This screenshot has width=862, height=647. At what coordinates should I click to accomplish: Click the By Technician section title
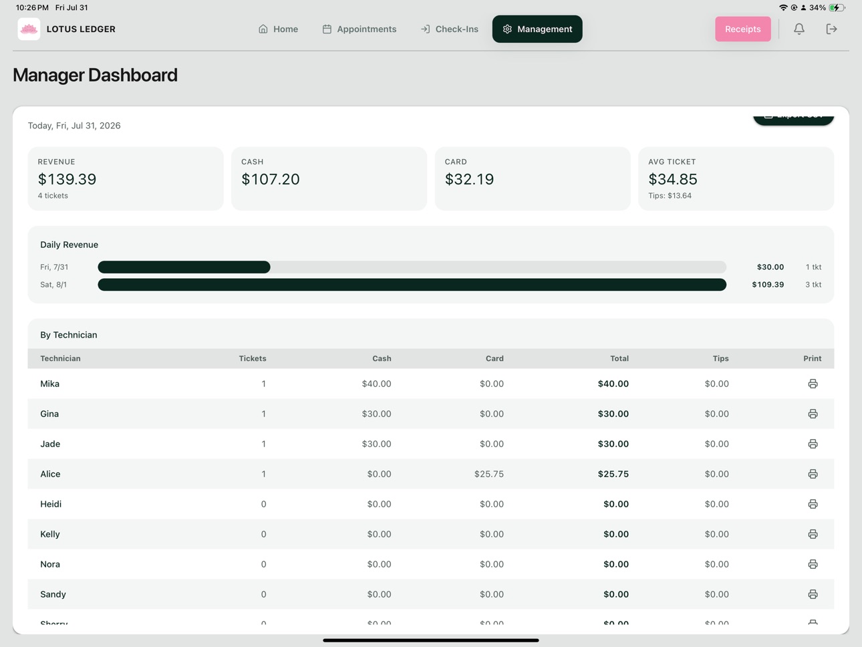pos(68,335)
